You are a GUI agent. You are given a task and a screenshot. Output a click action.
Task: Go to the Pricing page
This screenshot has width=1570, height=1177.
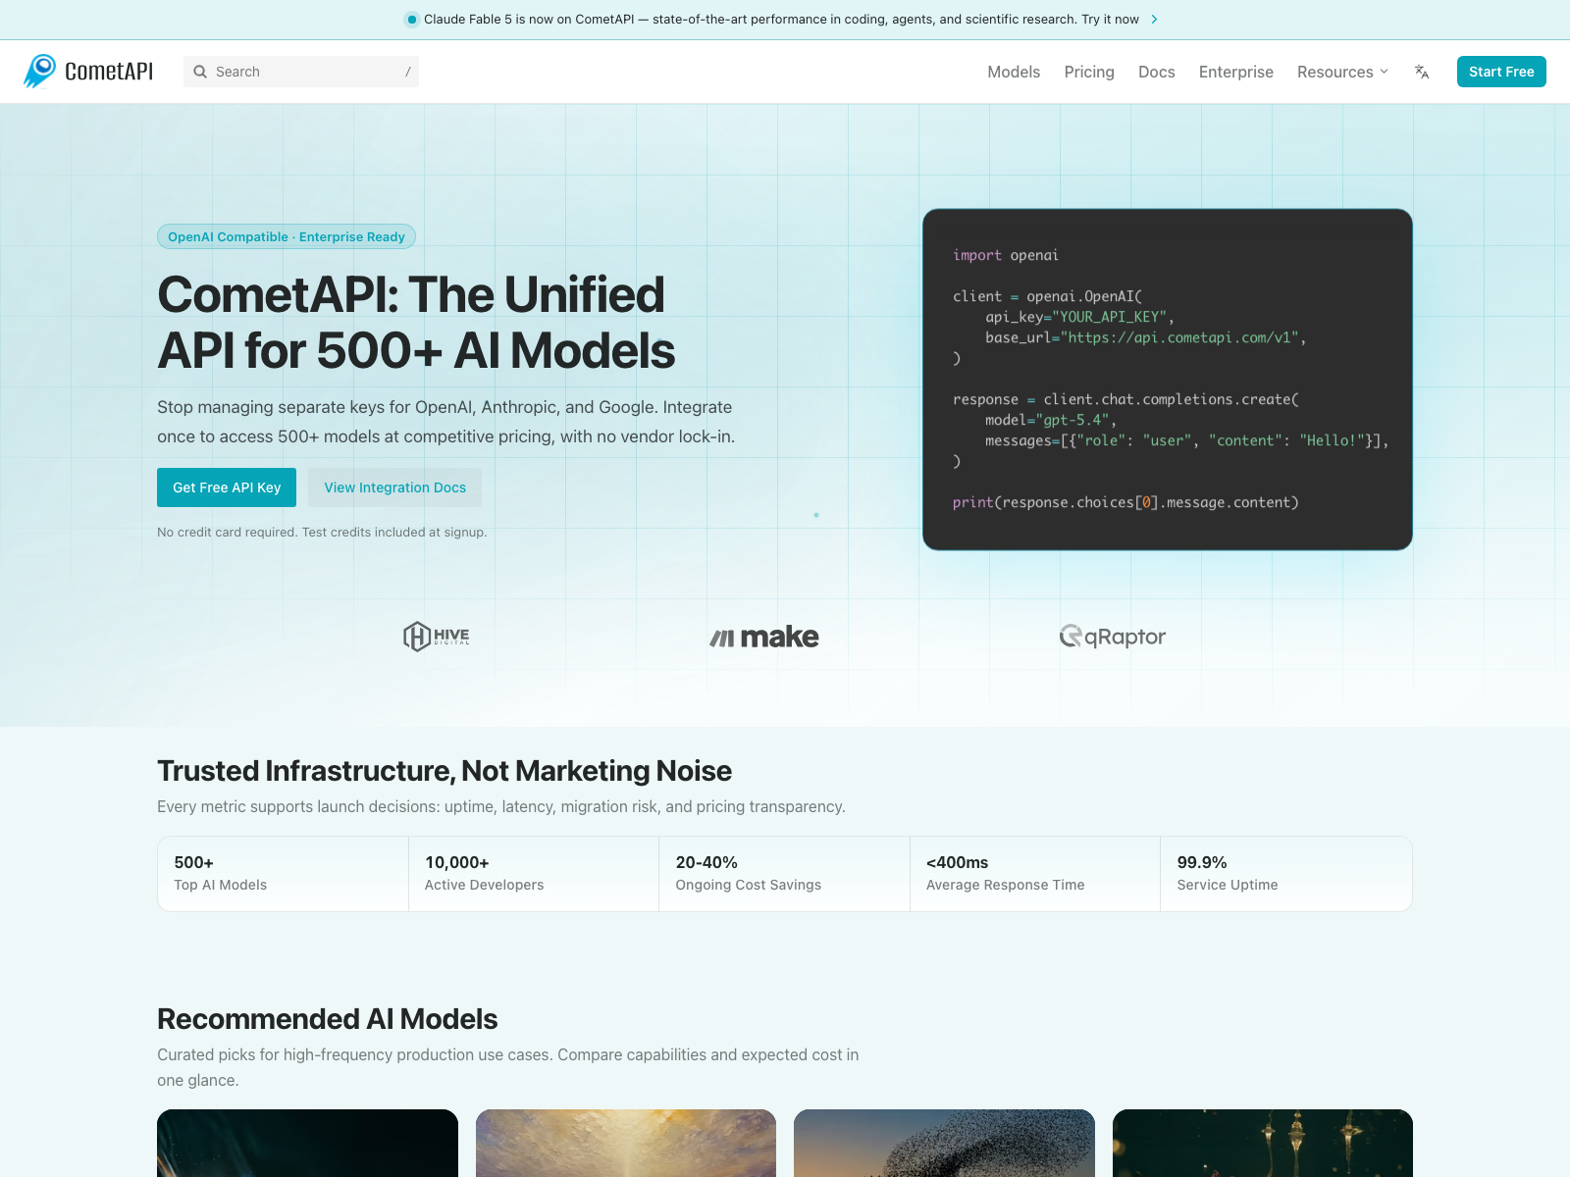tap(1089, 72)
